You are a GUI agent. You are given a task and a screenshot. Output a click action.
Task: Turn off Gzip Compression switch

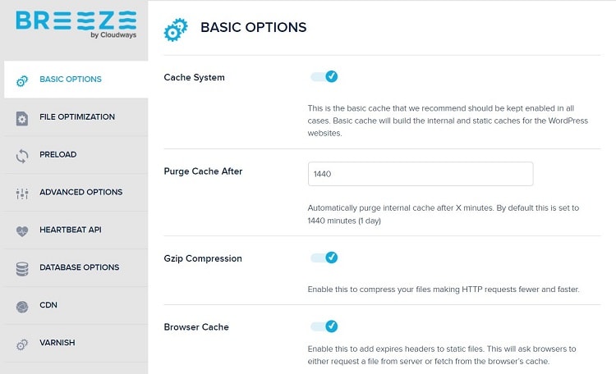coord(324,258)
